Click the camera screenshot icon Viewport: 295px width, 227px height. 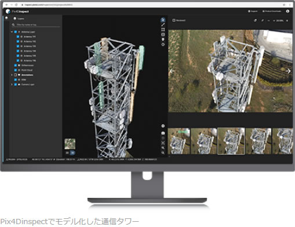coord(163,133)
